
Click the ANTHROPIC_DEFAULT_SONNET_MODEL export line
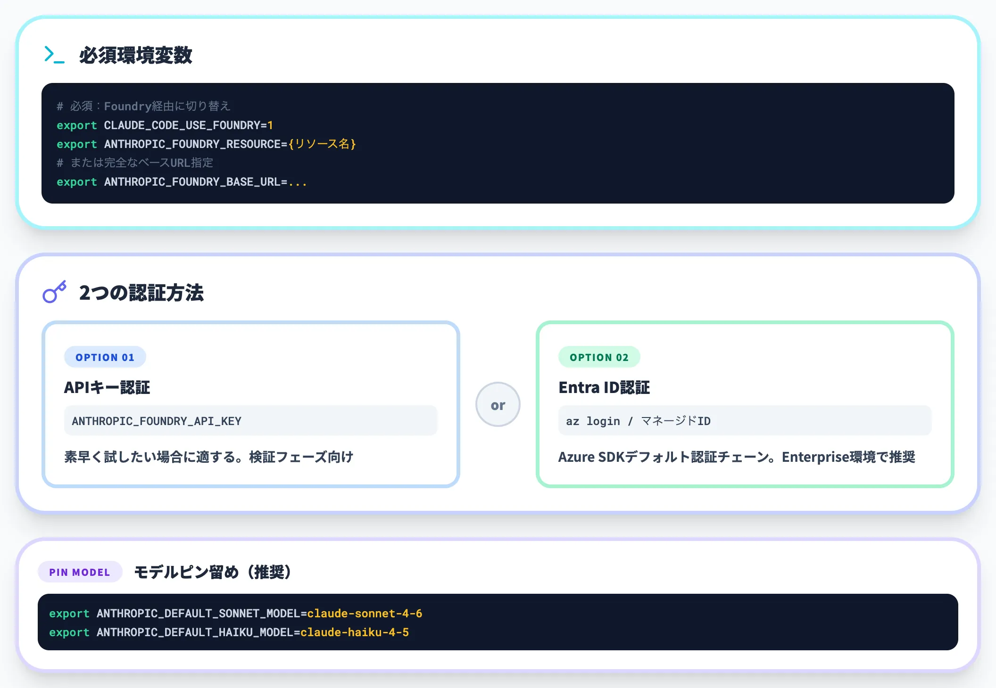236,614
